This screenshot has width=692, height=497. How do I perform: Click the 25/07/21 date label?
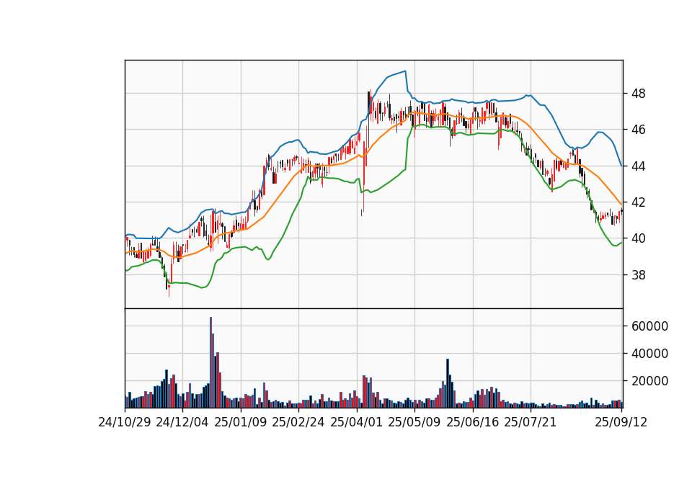(x=531, y=422)
